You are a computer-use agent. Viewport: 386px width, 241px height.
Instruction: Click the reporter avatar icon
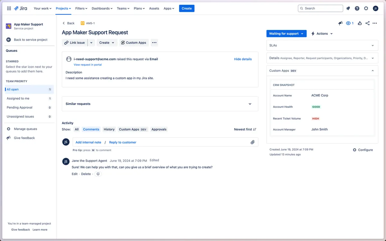(x=69, y=59)
